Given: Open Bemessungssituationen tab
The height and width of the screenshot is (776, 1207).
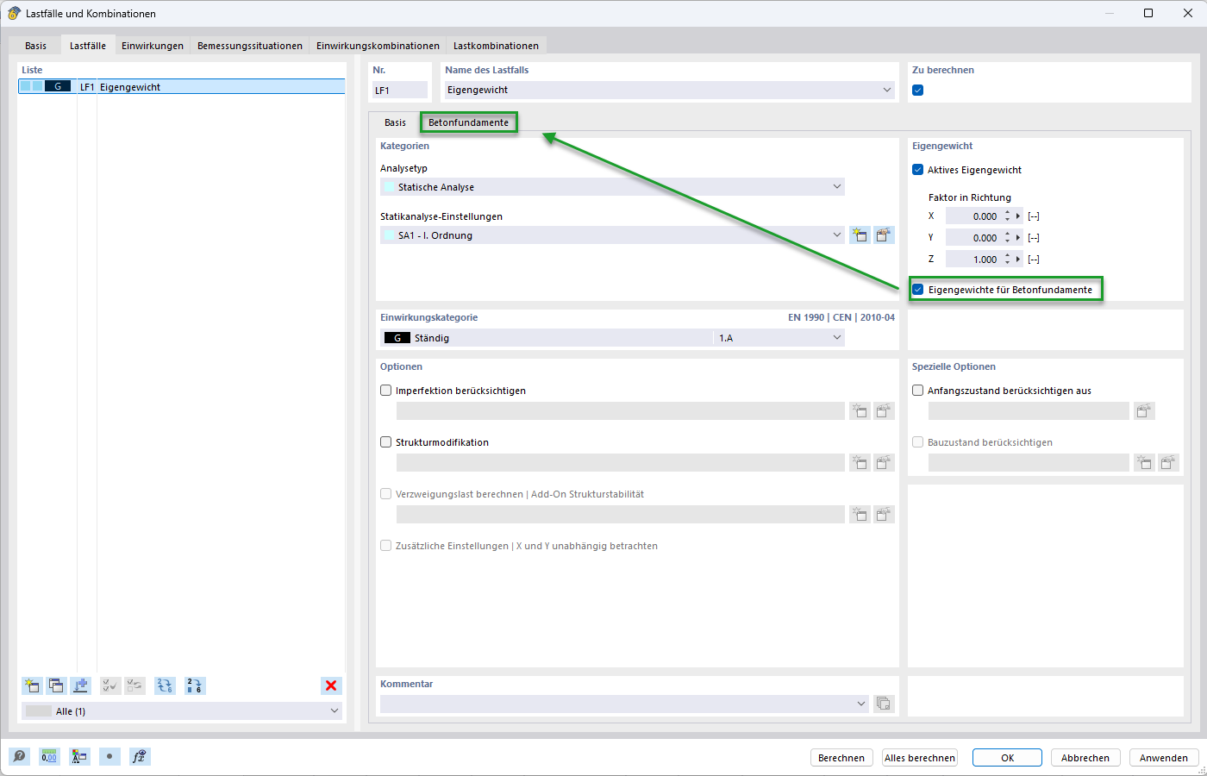Looking at the screenshot, I should point(250,46).
